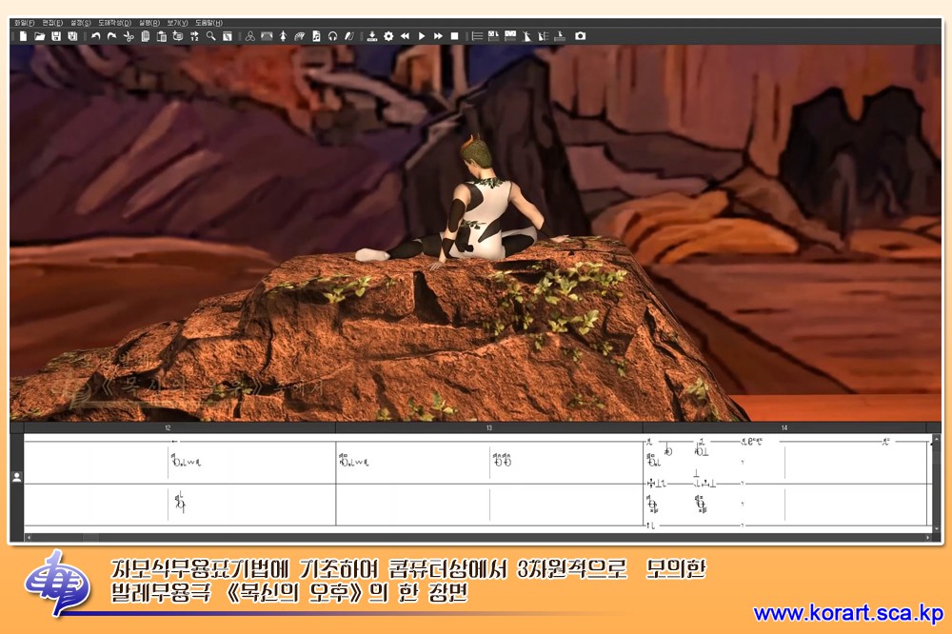Play the dance simulation
952x634 pixels.
coord(422,36)
